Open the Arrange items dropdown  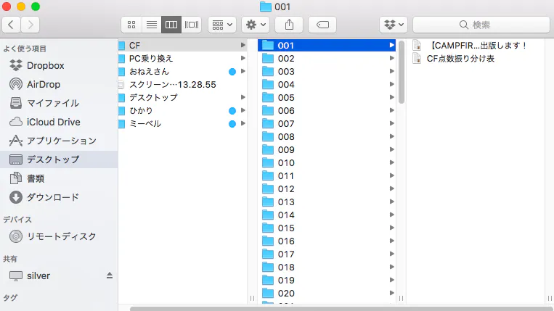(x=221, y=25)
